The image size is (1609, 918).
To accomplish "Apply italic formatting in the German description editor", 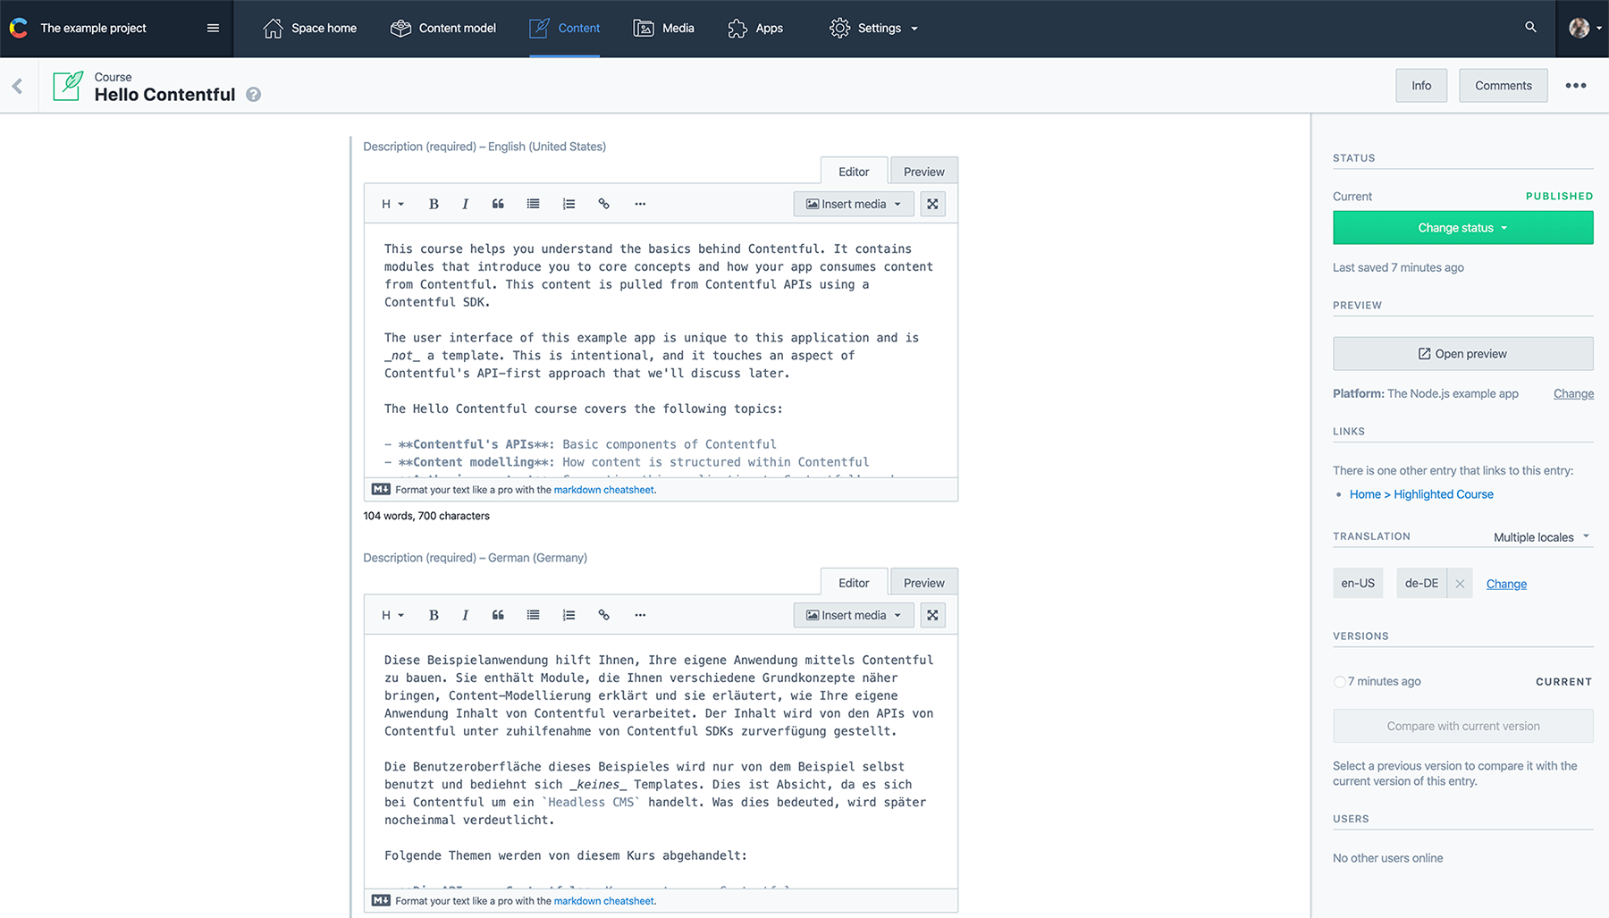I will coord(465,615).
